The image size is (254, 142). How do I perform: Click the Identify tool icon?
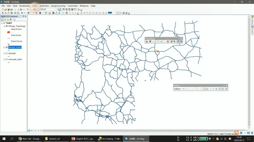pyautogui.click(x=40, y=13)
